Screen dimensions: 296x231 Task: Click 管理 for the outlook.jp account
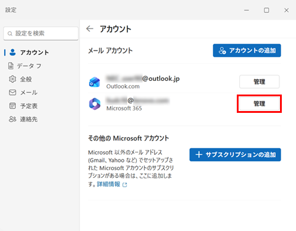tap(259, 82)
